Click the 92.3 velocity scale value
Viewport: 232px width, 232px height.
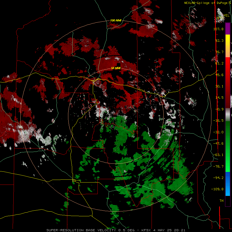point(219,40)
